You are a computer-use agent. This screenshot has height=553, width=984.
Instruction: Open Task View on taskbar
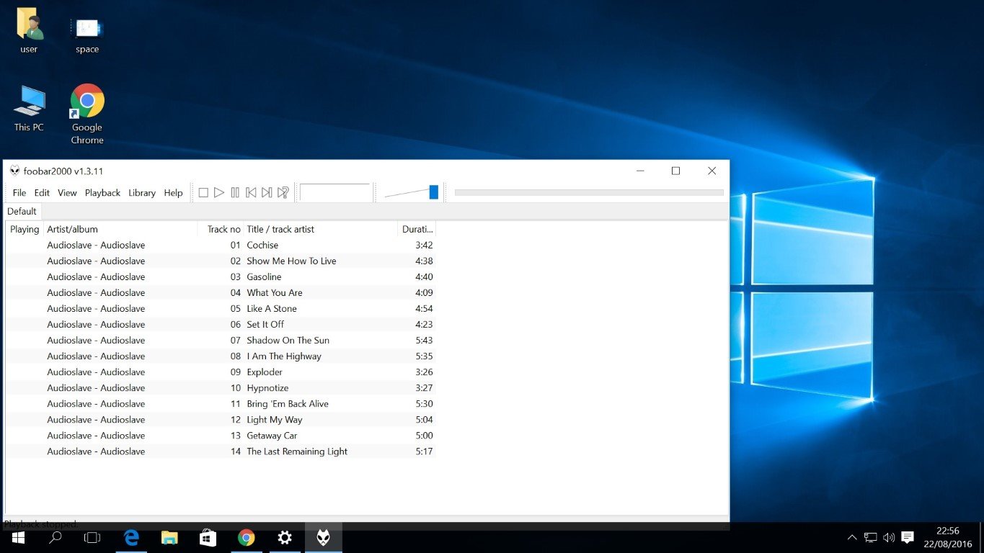click(x=92, y=538)
